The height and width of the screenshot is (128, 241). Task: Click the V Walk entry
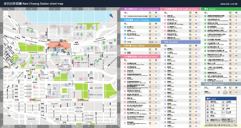[x=129, y=42]
